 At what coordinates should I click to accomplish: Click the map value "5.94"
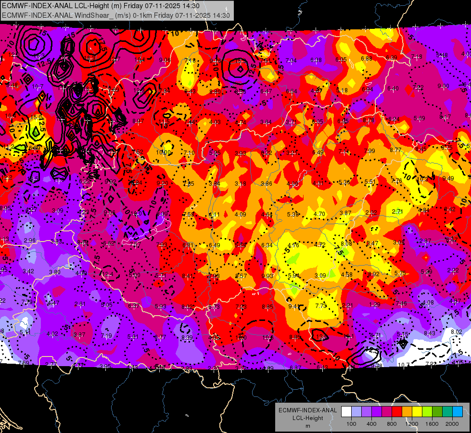pyautogui.click(x=294, y=276)
